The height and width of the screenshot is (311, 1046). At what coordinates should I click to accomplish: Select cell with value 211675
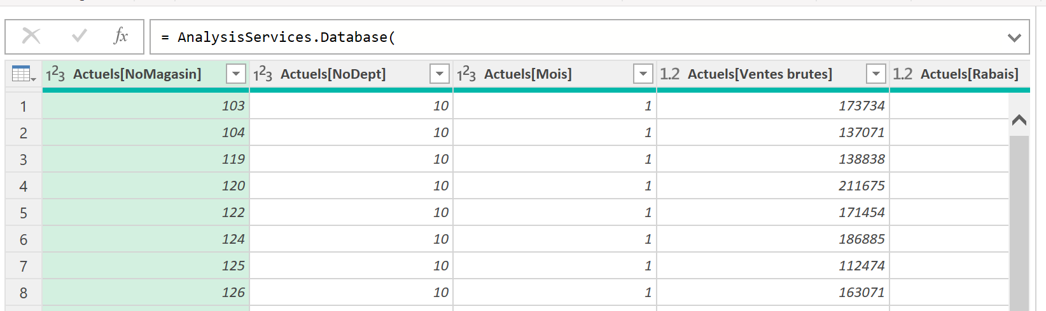tap(773, 186)
